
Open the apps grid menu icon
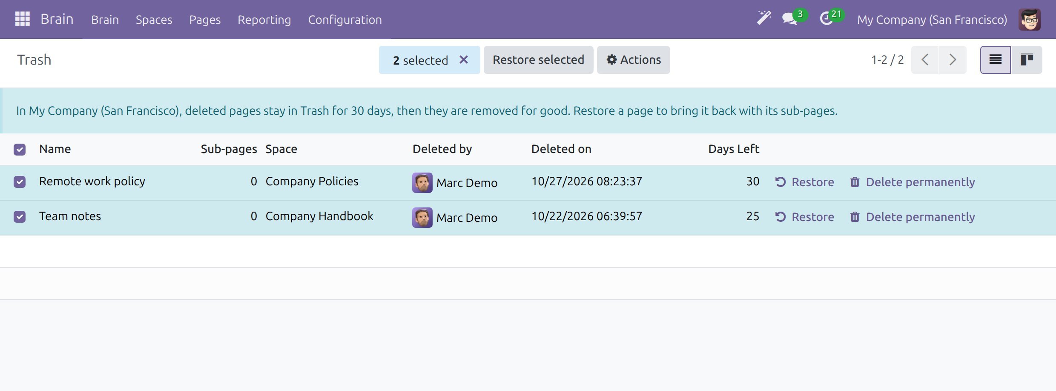pyautogui.click(x=22, y=19)
